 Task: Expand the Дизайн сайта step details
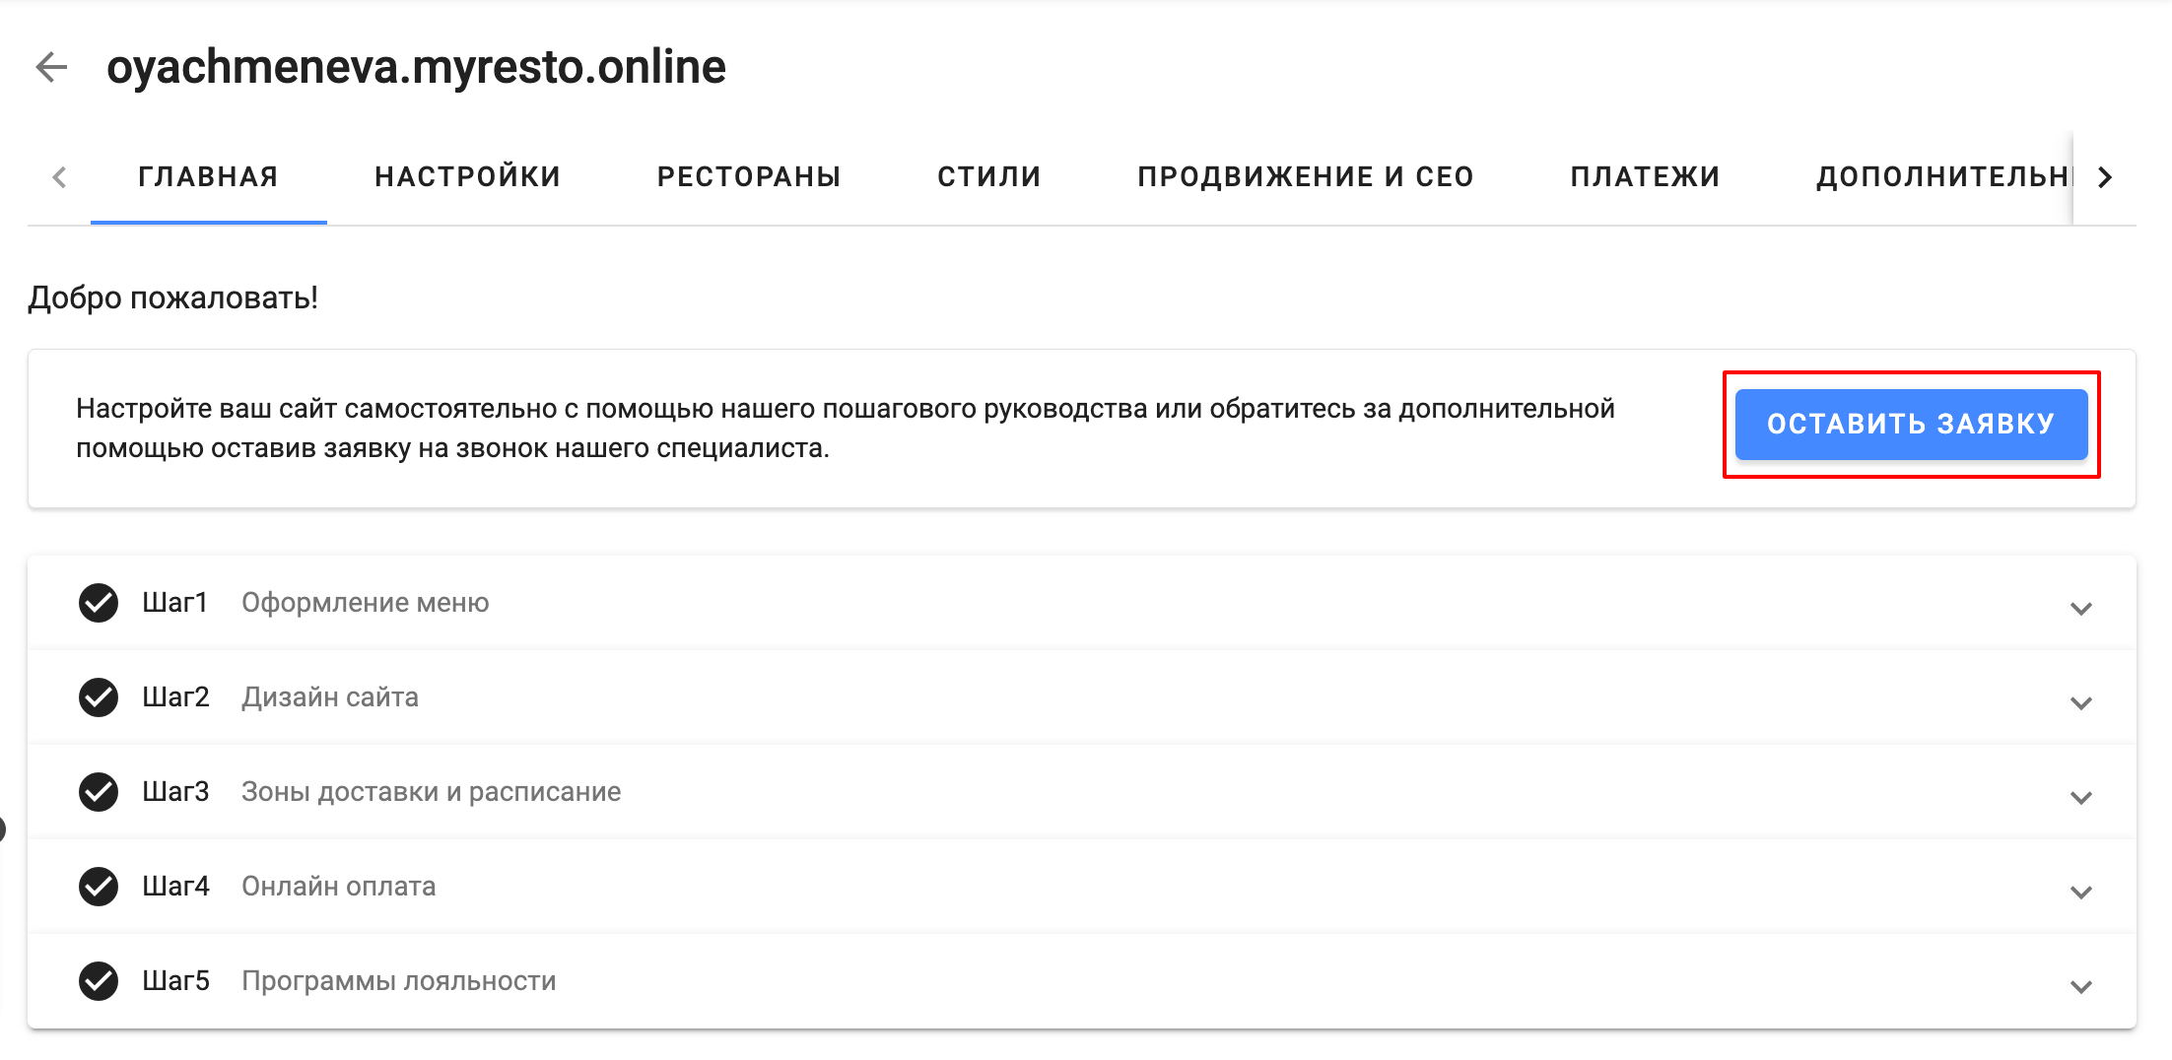coord(2080,702)
